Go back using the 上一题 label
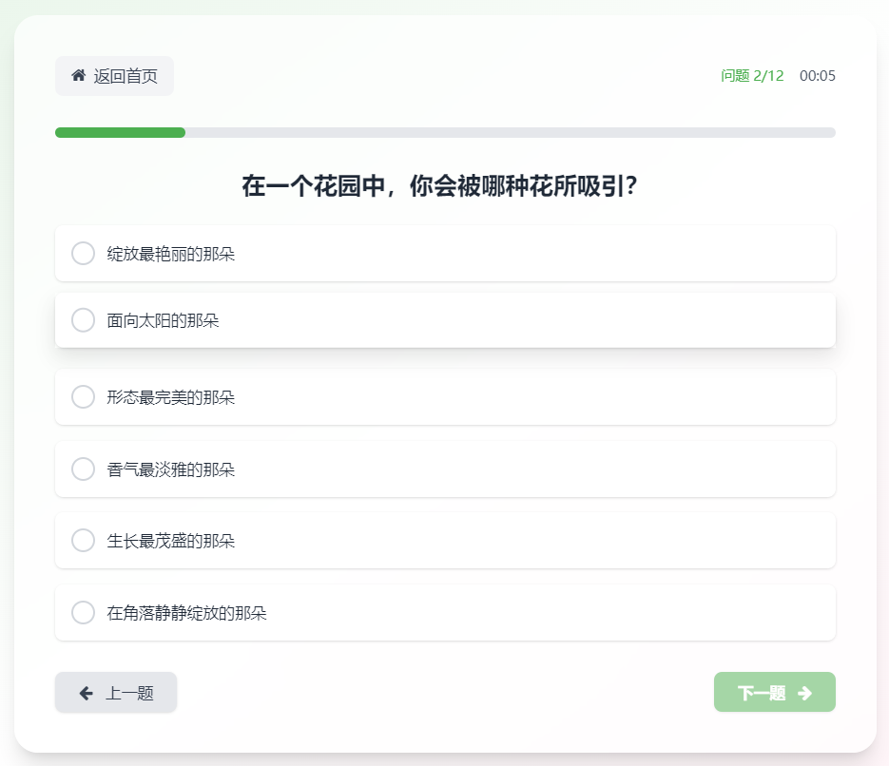Screen dimensions: 889x766 (129, 693)
